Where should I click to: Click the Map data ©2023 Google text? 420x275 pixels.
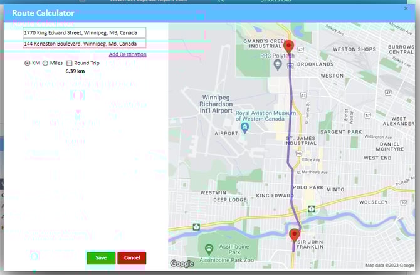[390, 266]
